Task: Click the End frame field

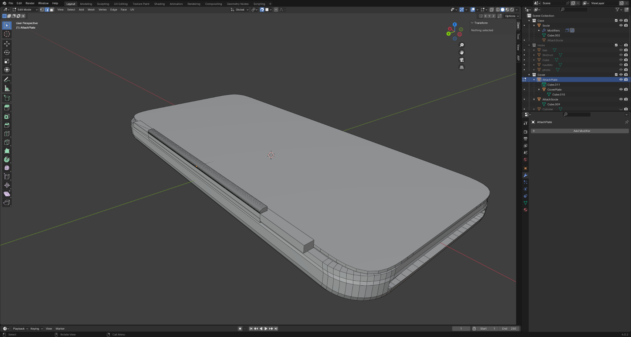Action: pyautogui.click(x=509, y=329)
